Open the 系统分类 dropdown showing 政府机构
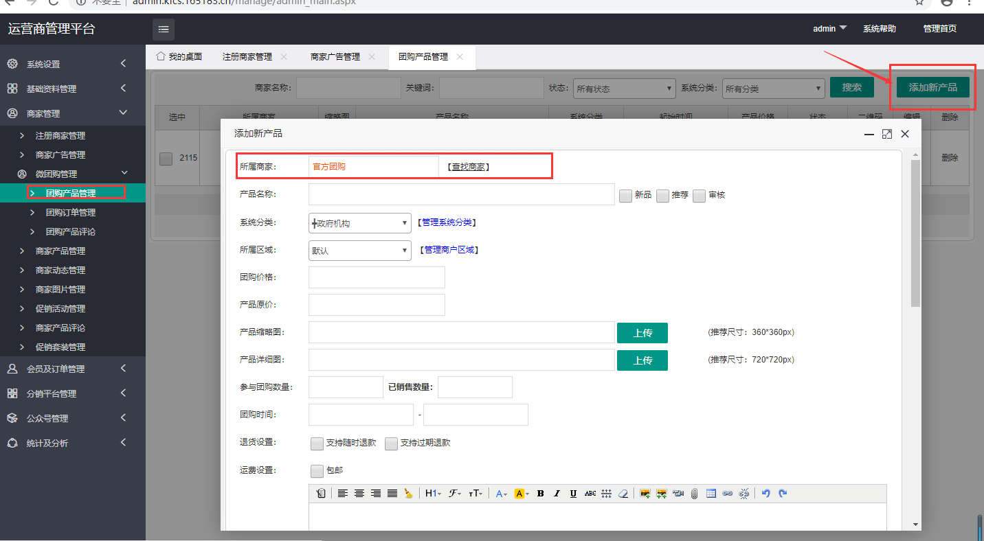The image size is (984, 541). point(360,223)
